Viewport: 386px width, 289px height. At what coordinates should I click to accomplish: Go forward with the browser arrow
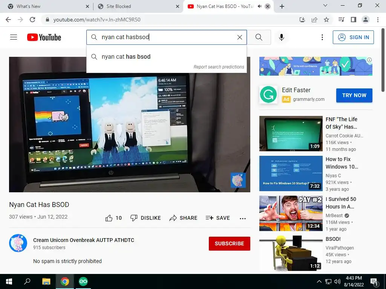[20, 20]
